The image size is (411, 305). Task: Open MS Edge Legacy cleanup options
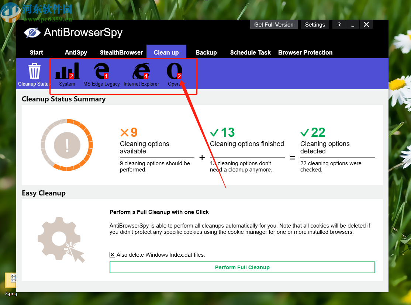point(101,71)
